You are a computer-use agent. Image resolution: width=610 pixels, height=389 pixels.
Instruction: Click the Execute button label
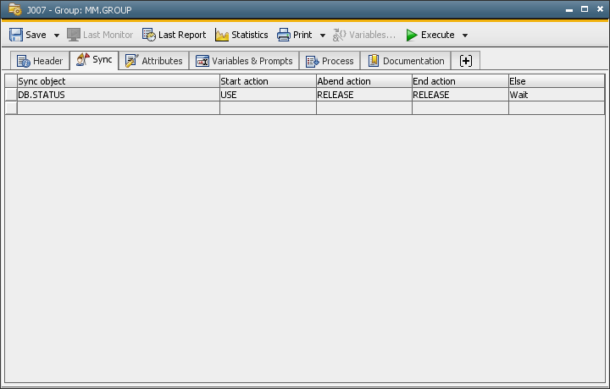point(438,35)
